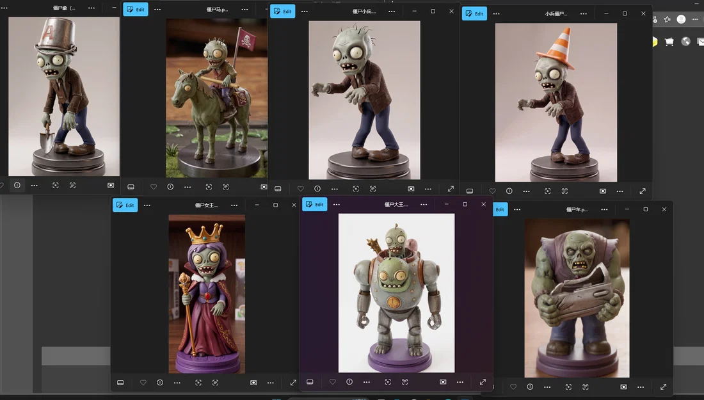The height and width of the screenshot is (400, 704).
Task: Open more menu beside Edit in 僵尸女王 window
Action: click(147, 205)
